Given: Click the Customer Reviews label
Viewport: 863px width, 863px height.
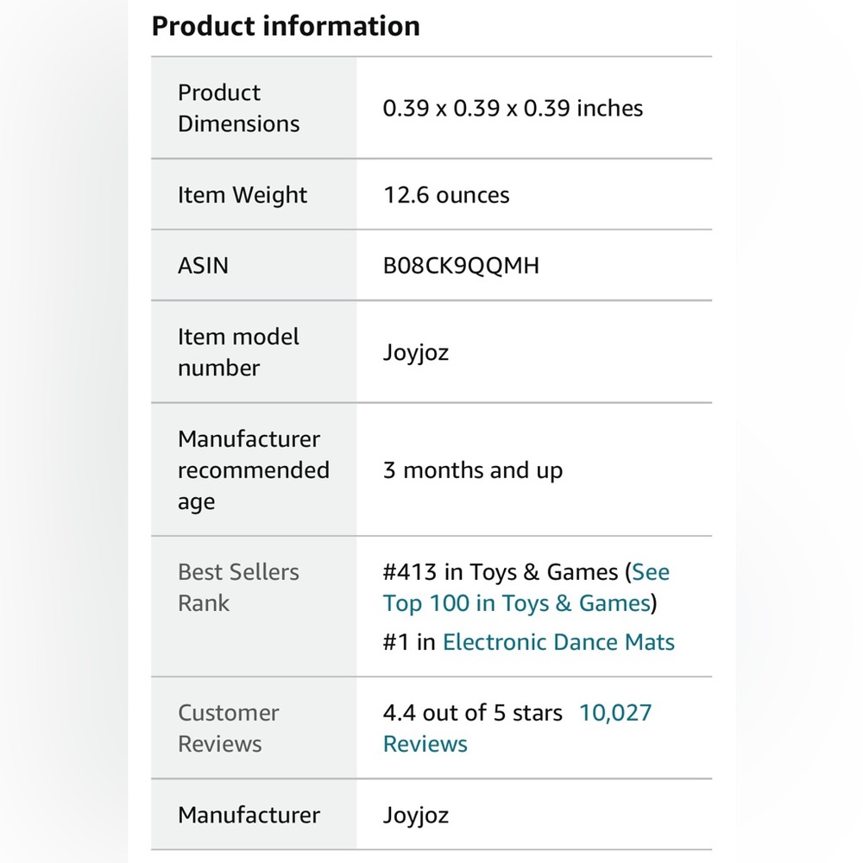Looking at the screenshot, I should point(229,728).
